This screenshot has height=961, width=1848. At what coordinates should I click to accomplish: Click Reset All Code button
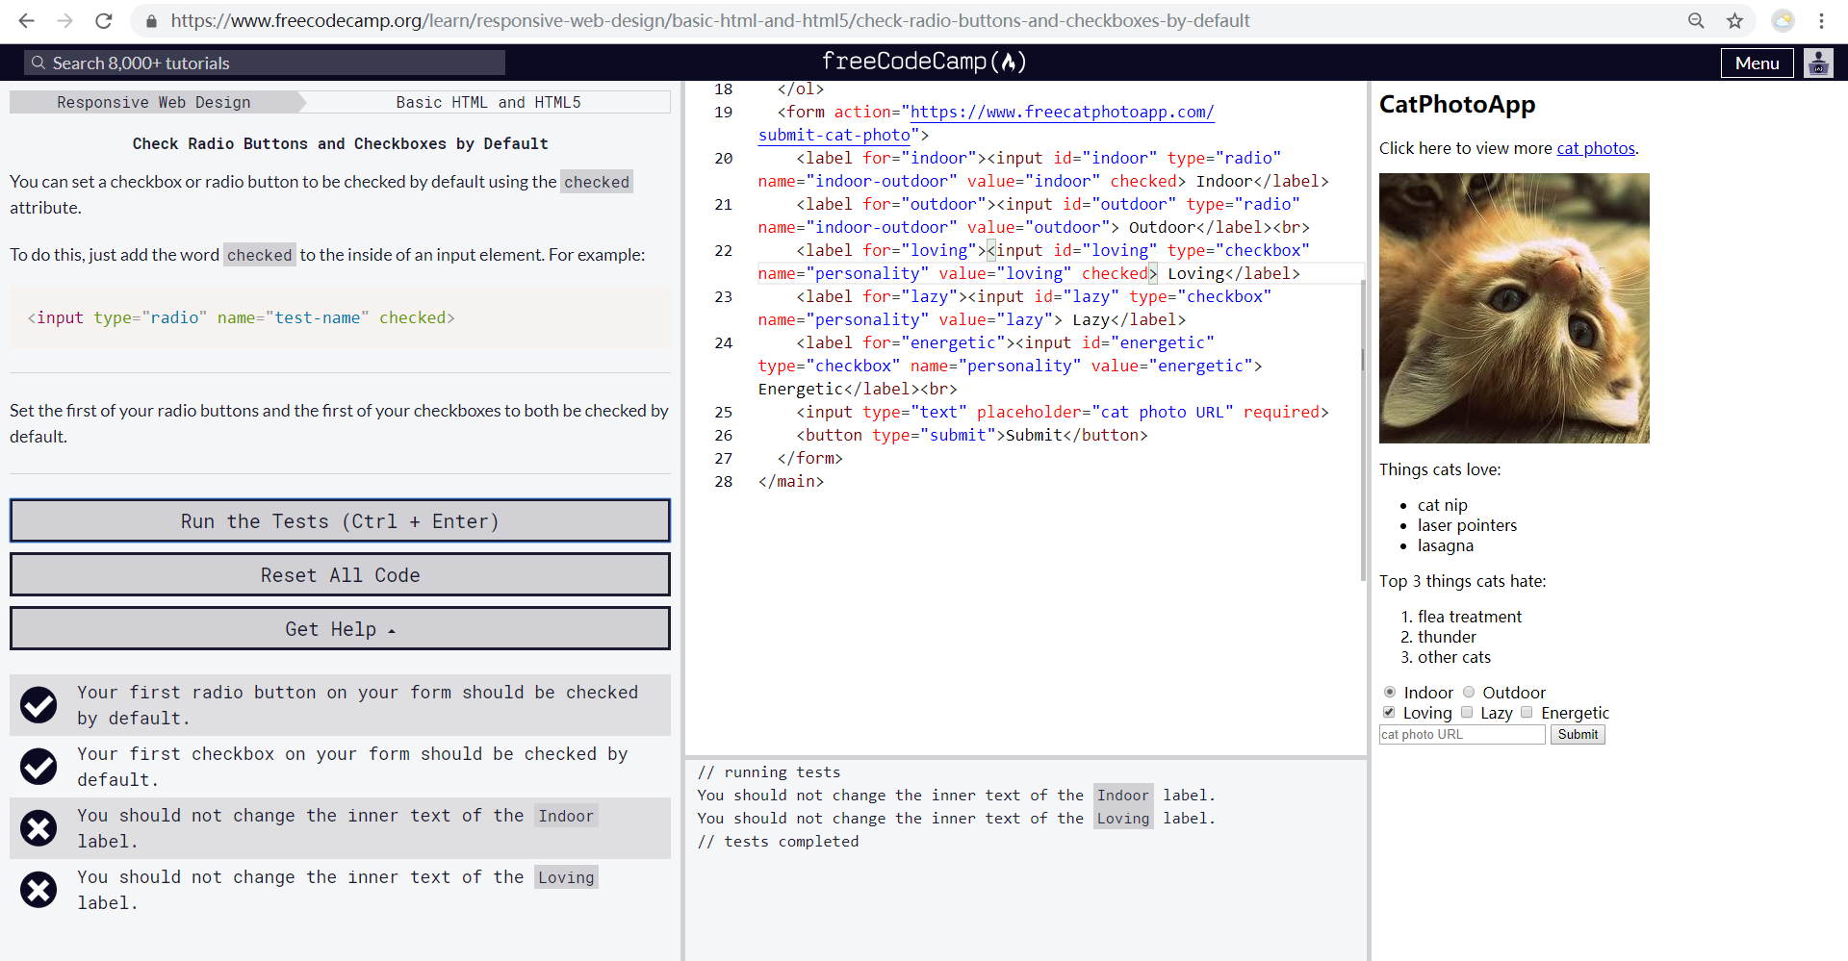340,574
